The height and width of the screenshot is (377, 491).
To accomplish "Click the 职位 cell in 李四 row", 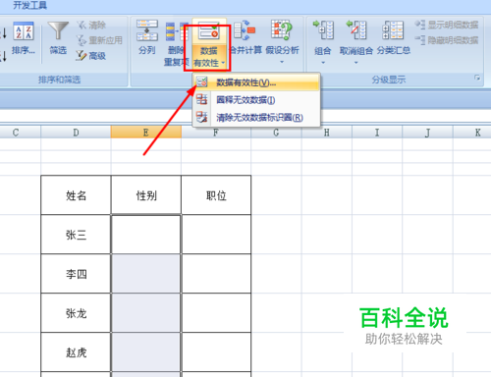I will (216, 274).
